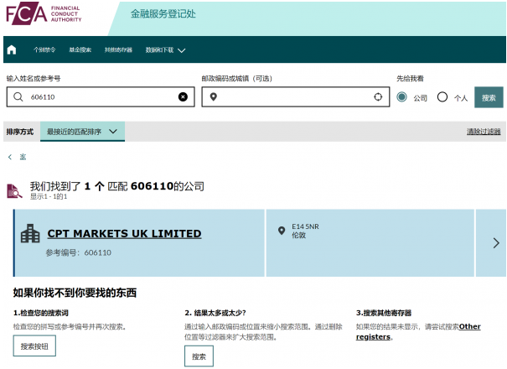This screenshot has width=507, height=369.
Task: Click the home icon in navigation bar
Action: (12, 49)
